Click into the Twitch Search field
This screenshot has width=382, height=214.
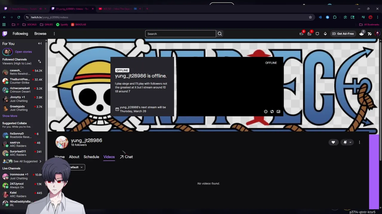pos(181,34)
